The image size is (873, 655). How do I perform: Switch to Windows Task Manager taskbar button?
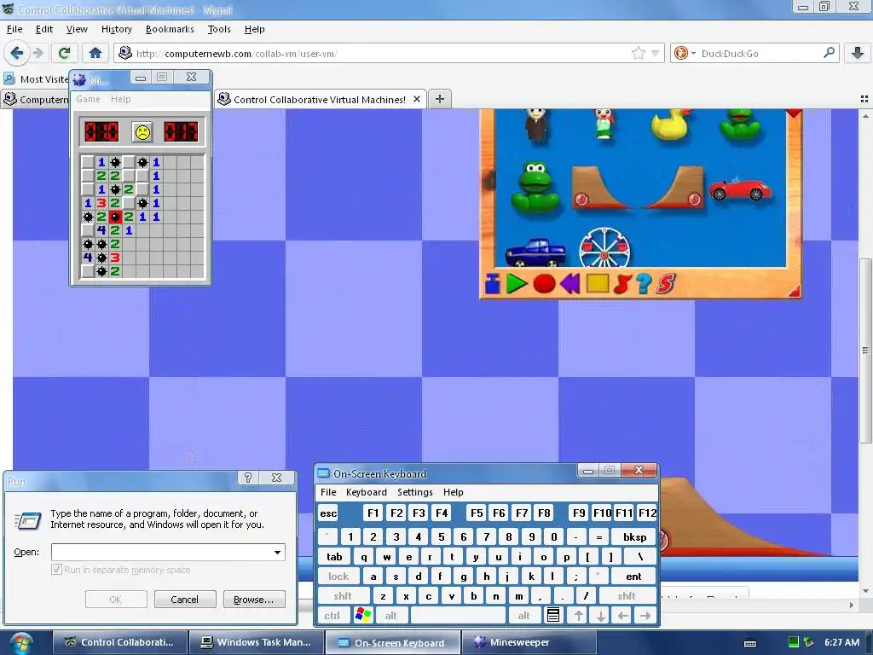coord(256,642)
